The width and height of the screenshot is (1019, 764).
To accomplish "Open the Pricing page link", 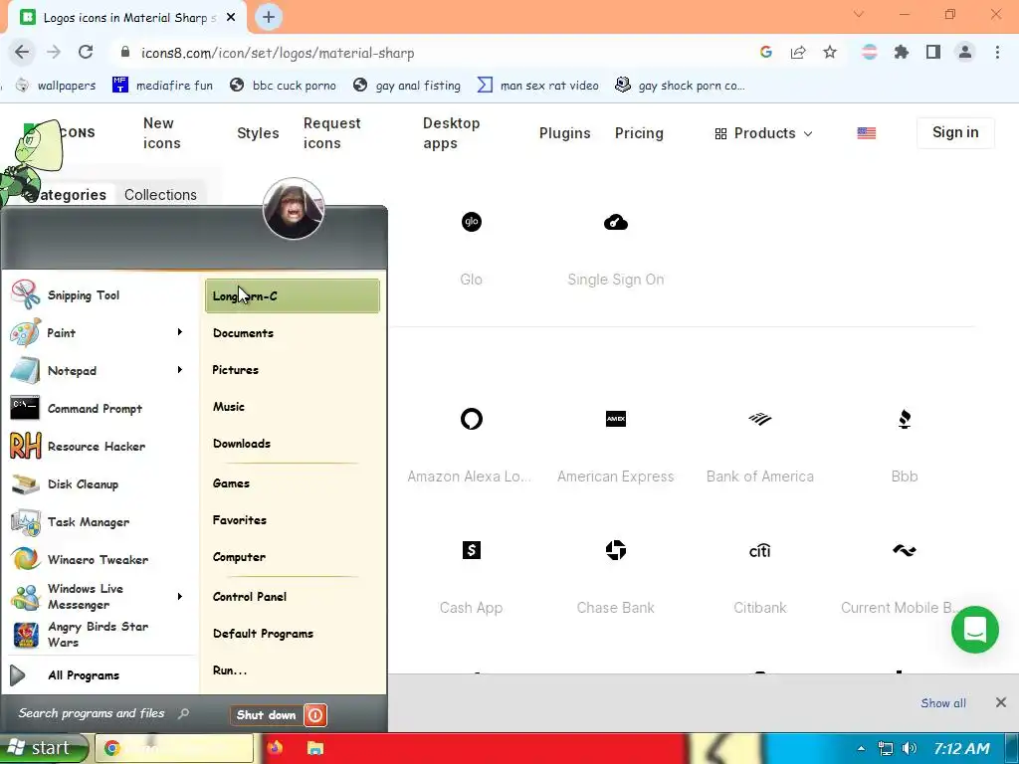I will [639, 133].
